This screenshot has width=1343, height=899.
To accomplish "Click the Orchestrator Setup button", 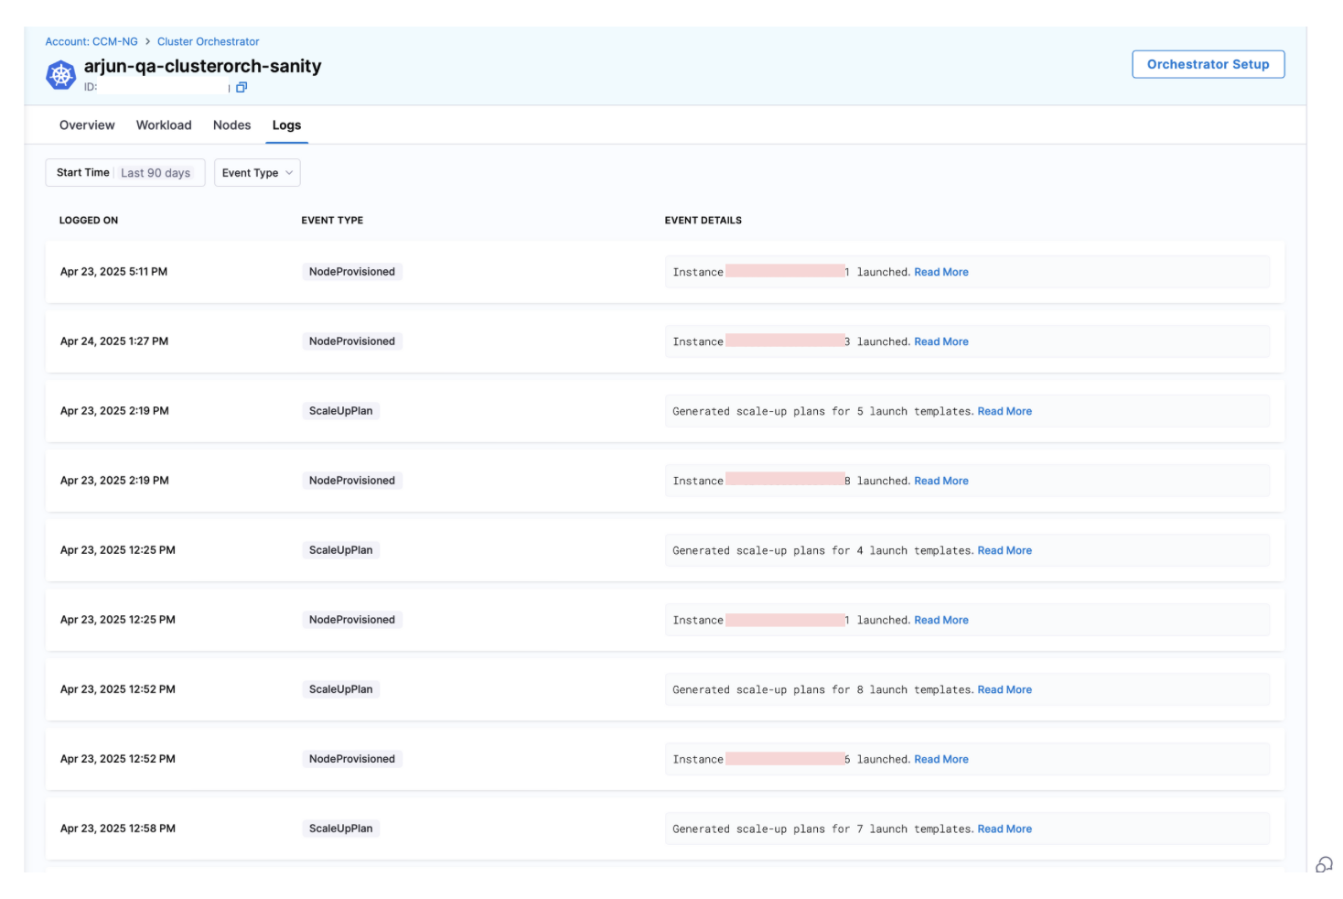I will (x=1208, y=64).
